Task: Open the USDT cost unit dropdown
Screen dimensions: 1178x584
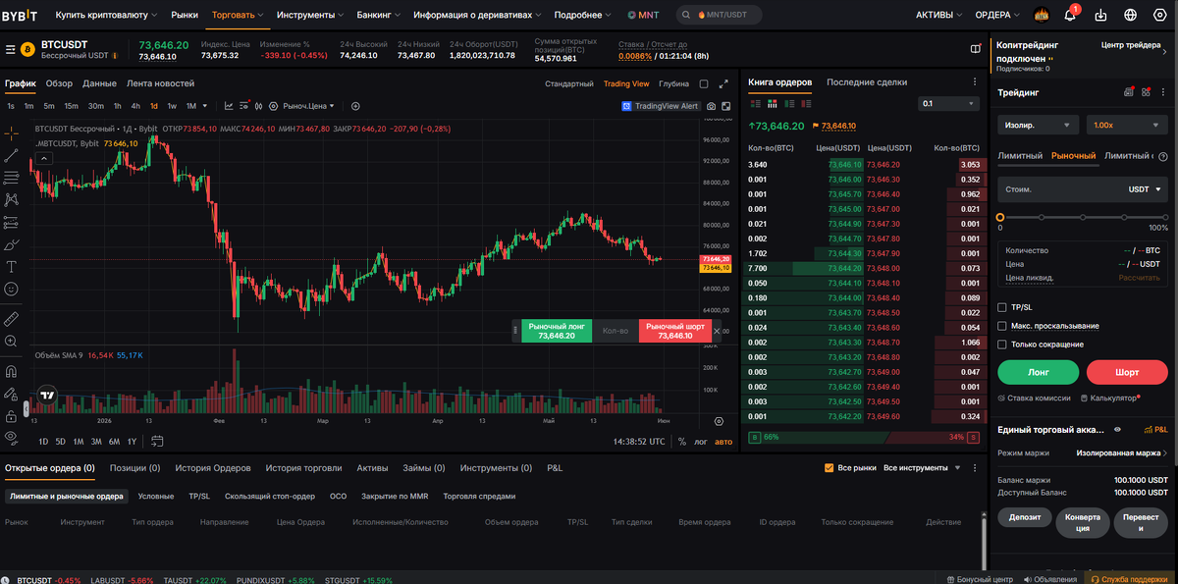Action: click(1145, 188)
